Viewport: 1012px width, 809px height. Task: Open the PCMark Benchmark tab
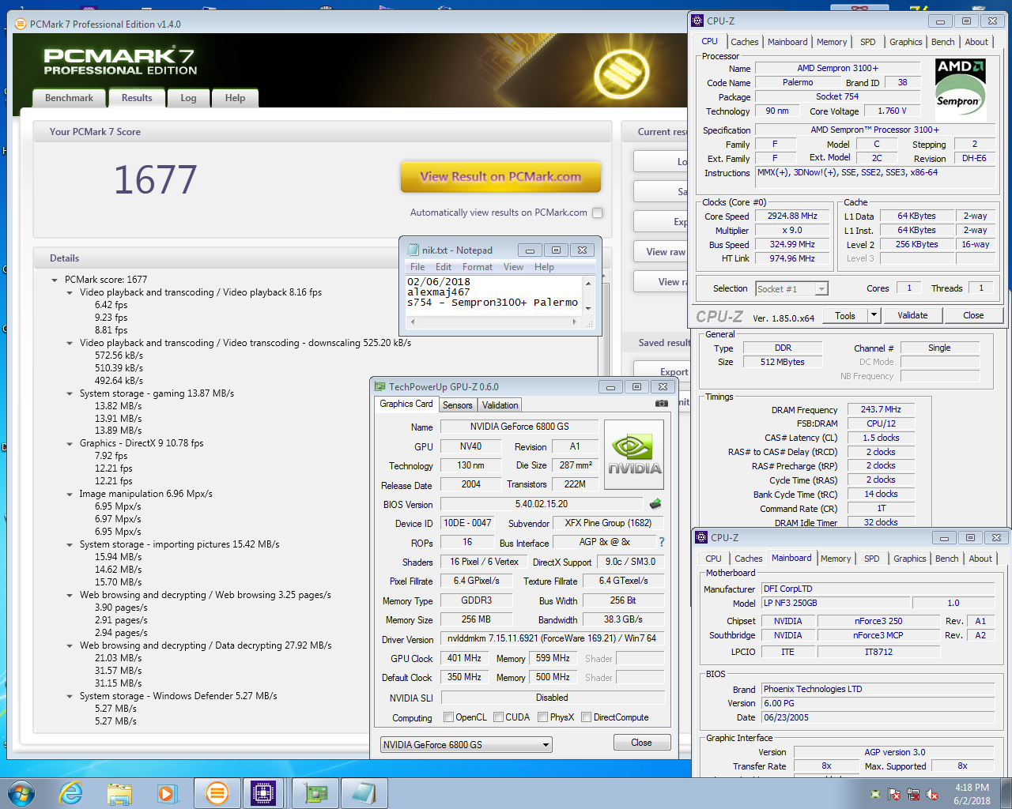click(69, 98)
